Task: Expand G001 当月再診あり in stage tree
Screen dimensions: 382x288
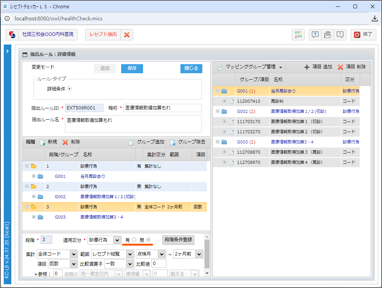Action: click(34, 176)
